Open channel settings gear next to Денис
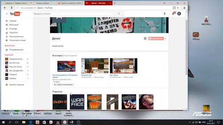 click(145, 39)
